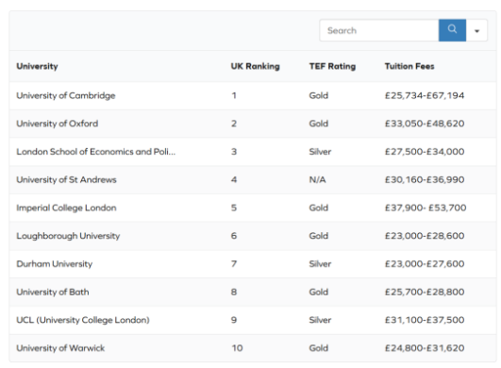Screen dimensions: 501x368
Task: Click the blue search magnifier button
Action: pyautogui.click(x=452, y=30)
